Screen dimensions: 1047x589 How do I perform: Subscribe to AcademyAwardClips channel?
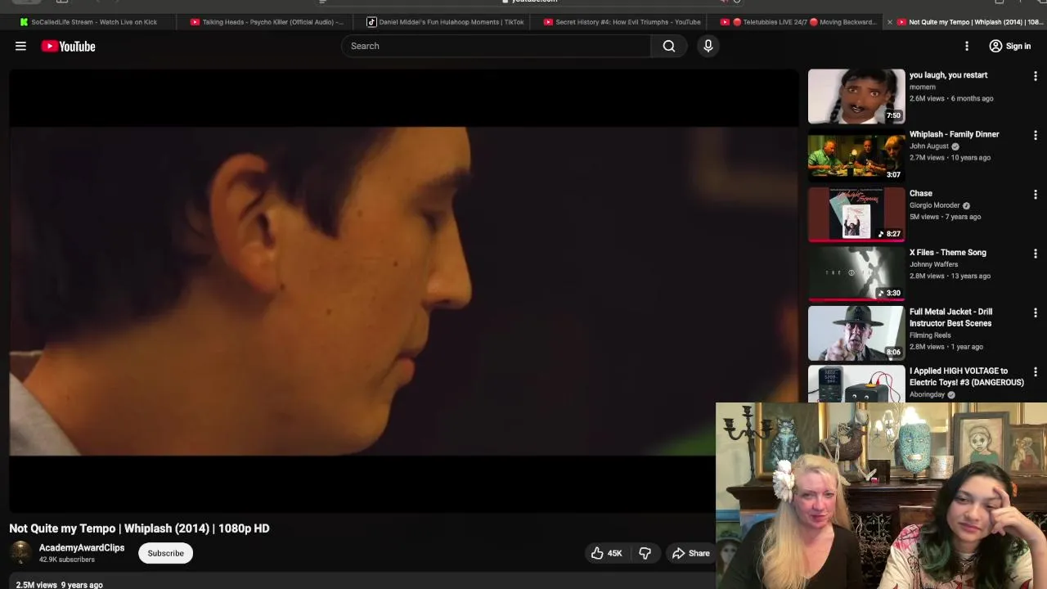tap(165, 553)
